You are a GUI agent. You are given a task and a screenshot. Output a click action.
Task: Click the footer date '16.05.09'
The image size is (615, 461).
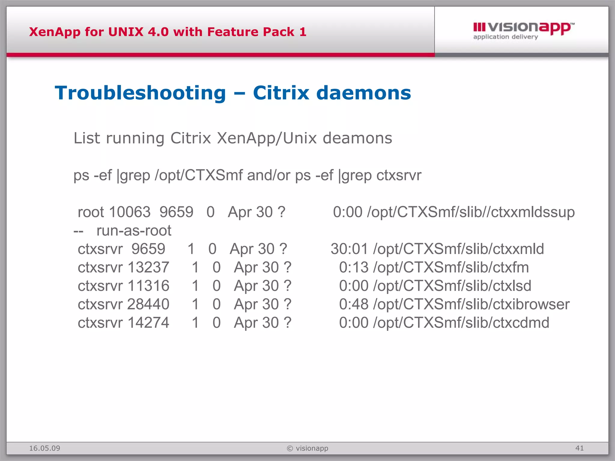pos(44,448)
